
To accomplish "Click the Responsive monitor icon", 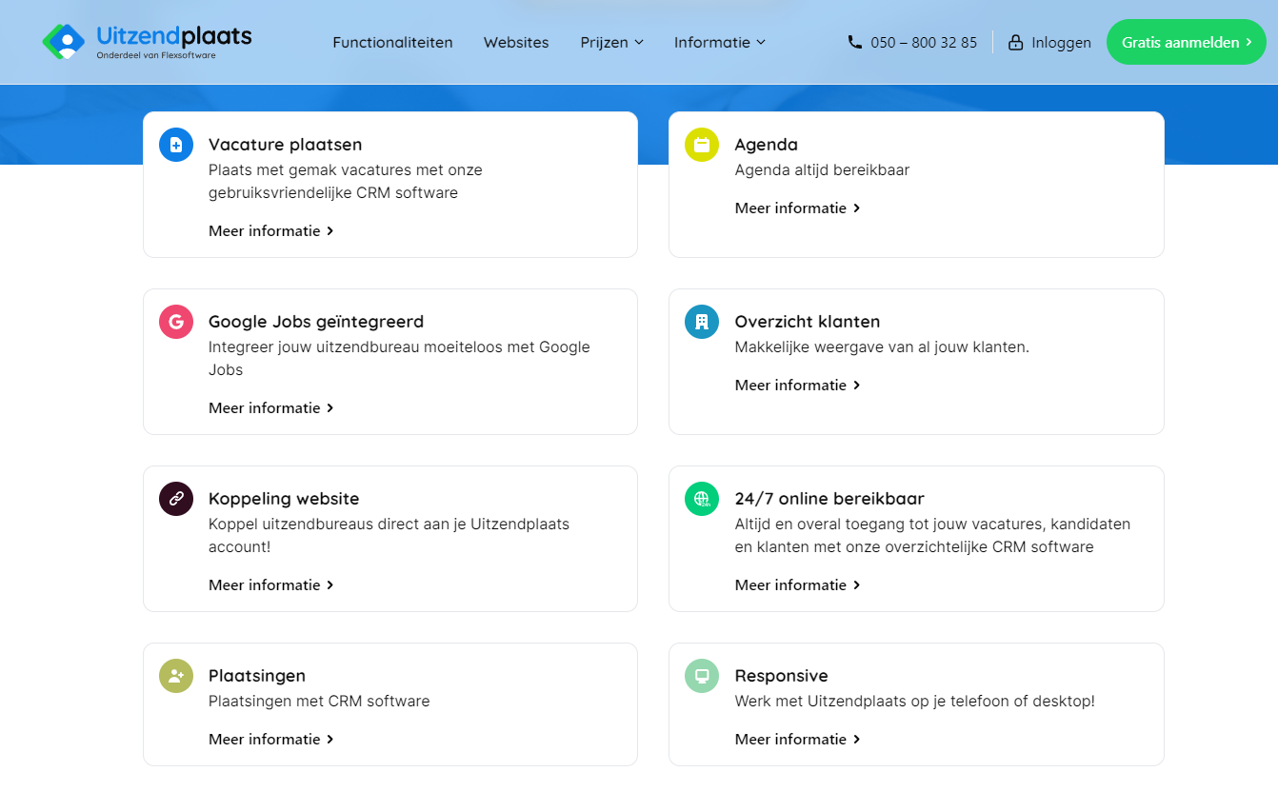I will 702,676.
